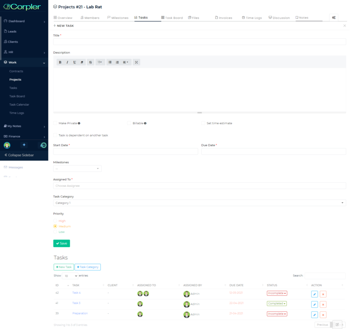Insert an unordered list in the description
This screenshot has width=351, height=329.
(110, 62)
